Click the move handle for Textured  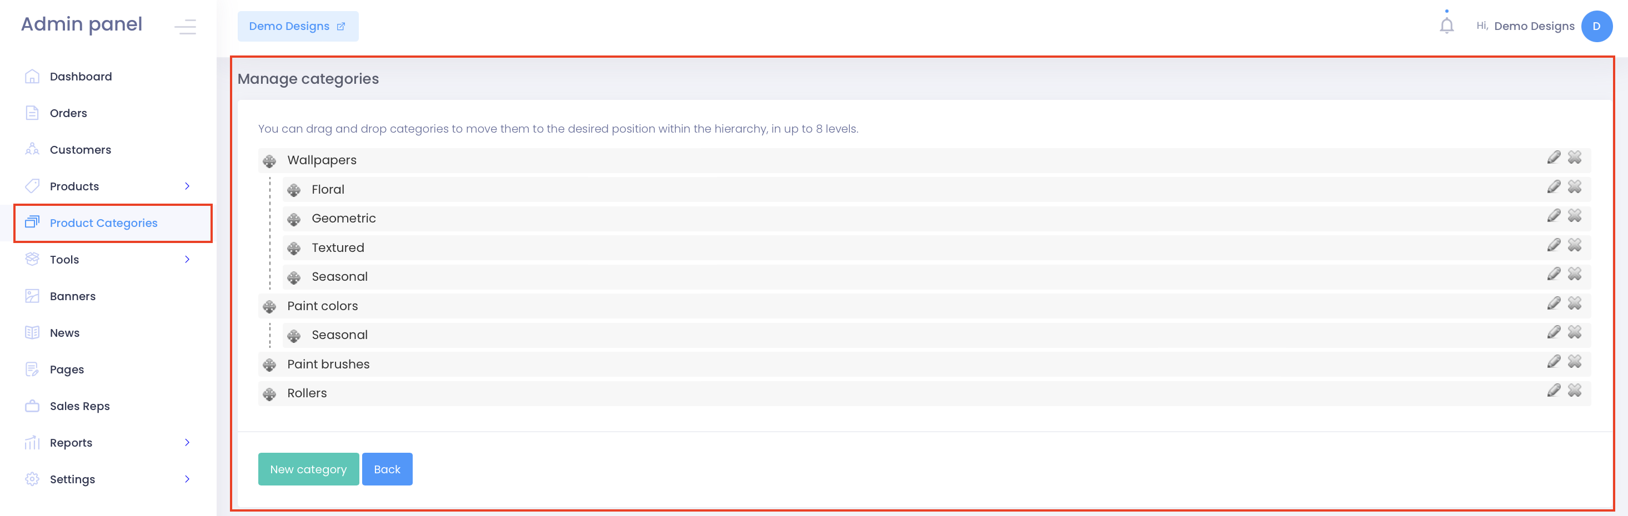click(x=294, y=248)
